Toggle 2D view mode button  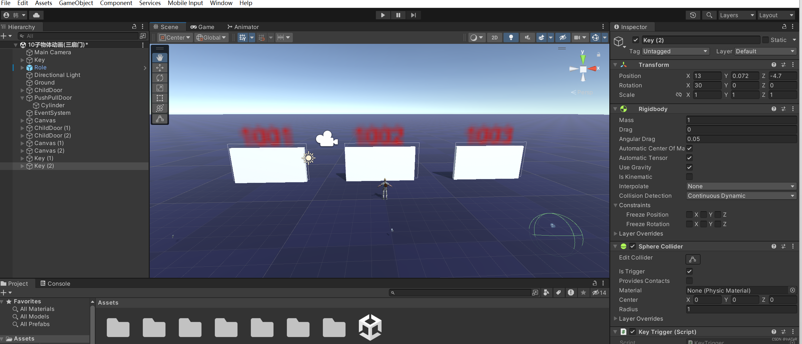point(494,38)
